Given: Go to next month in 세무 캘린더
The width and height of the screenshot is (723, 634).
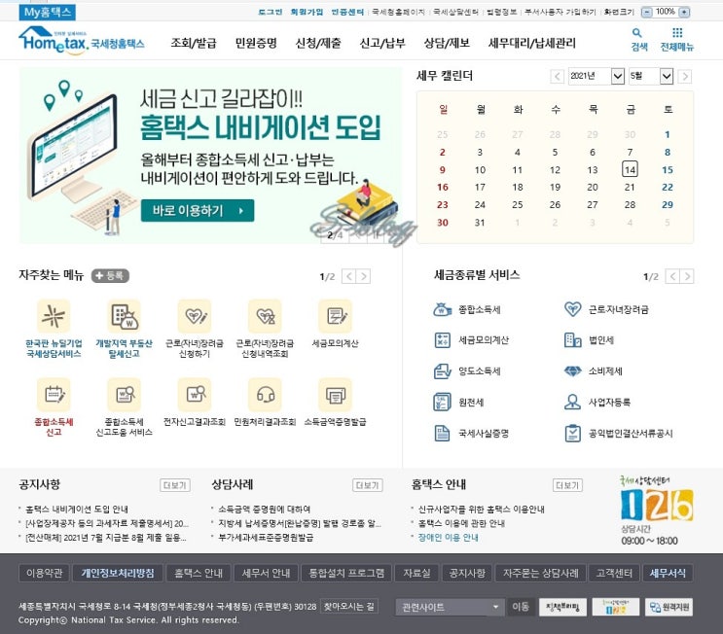Looking at the screenshot, I should pos(685,76).
